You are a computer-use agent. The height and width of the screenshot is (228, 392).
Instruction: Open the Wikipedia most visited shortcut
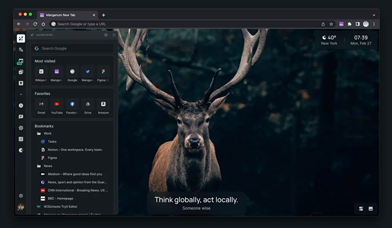click(x=41, y=74)
